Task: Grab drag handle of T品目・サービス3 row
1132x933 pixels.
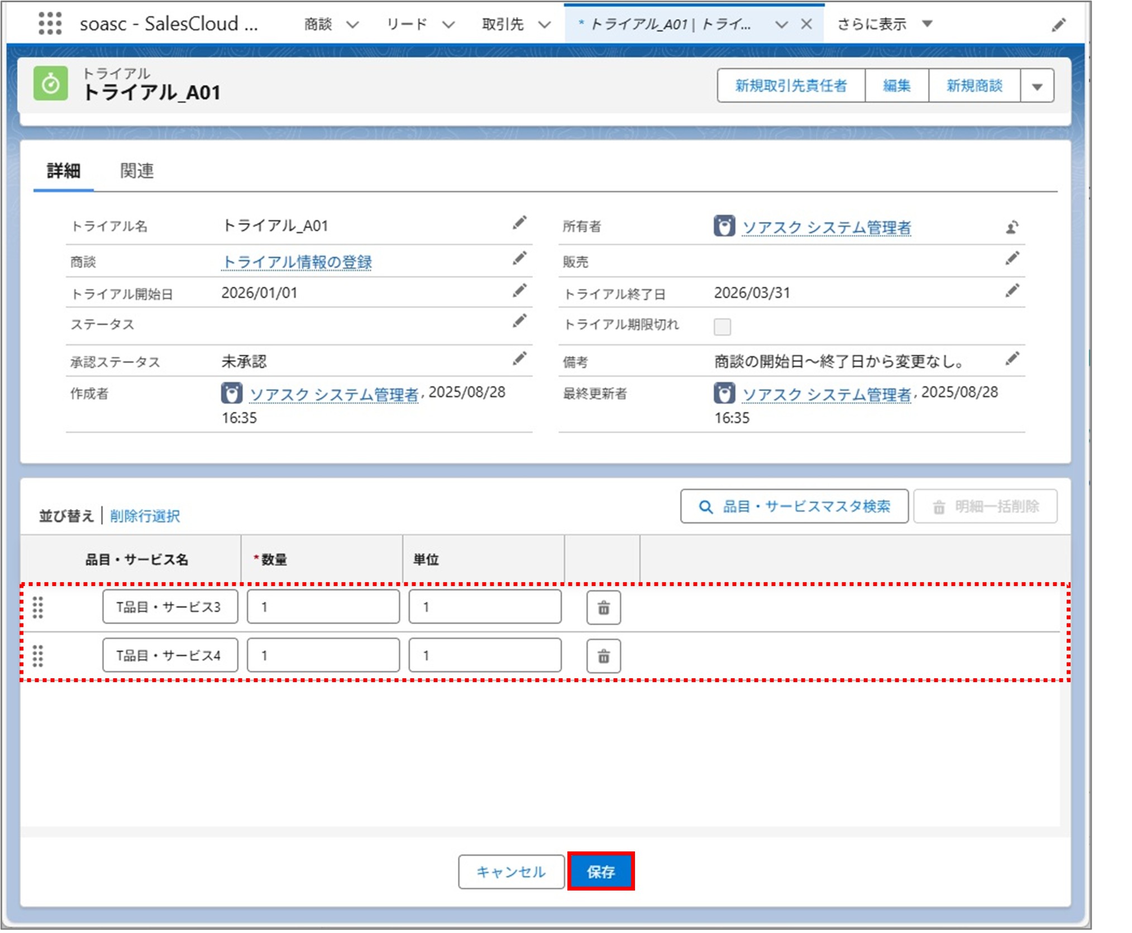Action: [38, 607]
